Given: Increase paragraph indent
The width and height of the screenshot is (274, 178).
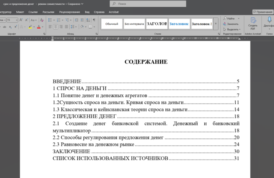Looking at the screenshot, I should [82, 20].
